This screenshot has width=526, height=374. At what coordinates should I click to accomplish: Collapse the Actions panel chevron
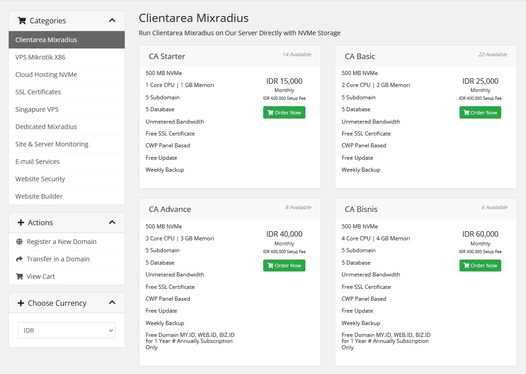coord(112,222)
